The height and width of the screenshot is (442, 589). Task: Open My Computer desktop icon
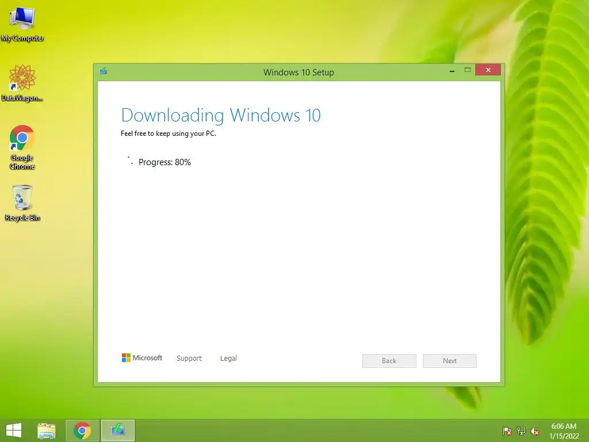point(22,23)
